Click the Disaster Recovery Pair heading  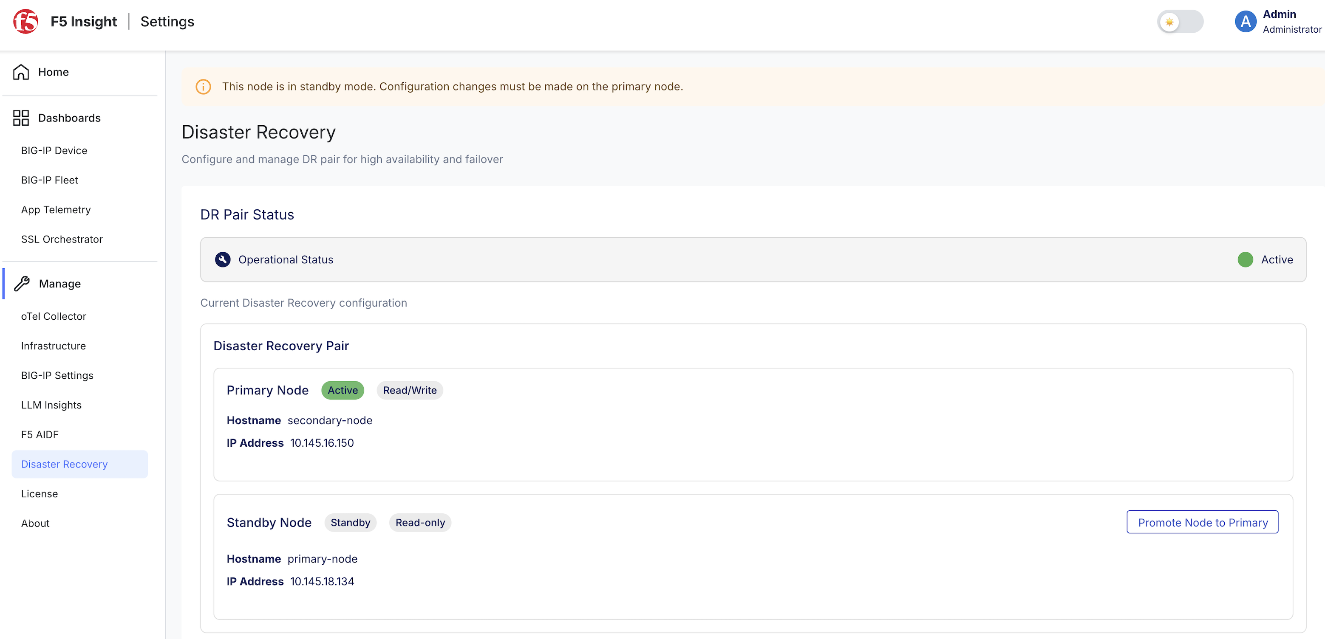pyautogui.click(x=281, y=346)
